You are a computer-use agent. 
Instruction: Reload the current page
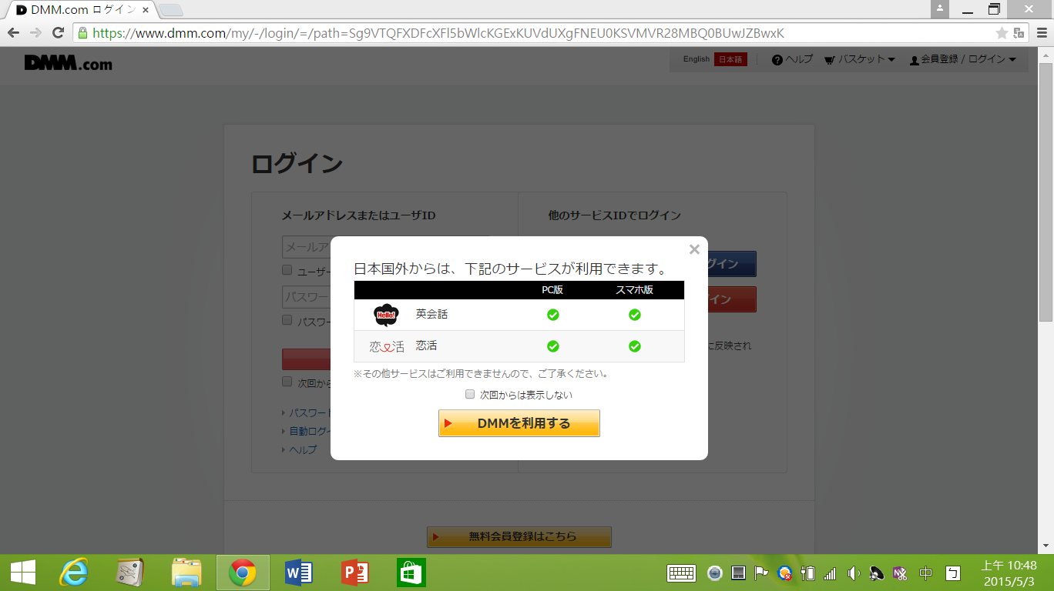coord(58,33)
